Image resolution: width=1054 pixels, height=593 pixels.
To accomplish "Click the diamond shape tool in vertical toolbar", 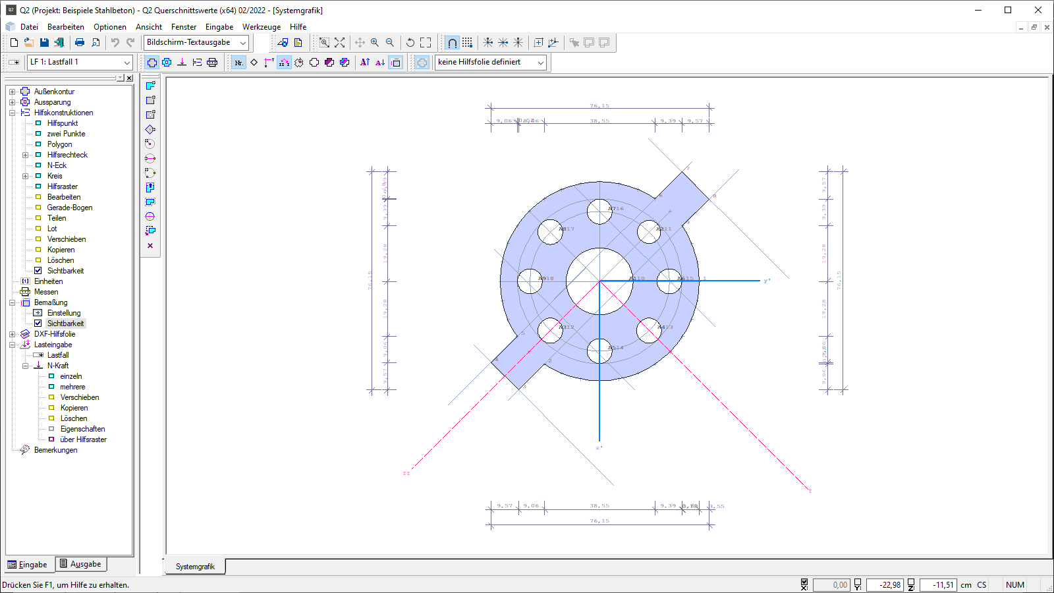I will (x=150, y=129).
